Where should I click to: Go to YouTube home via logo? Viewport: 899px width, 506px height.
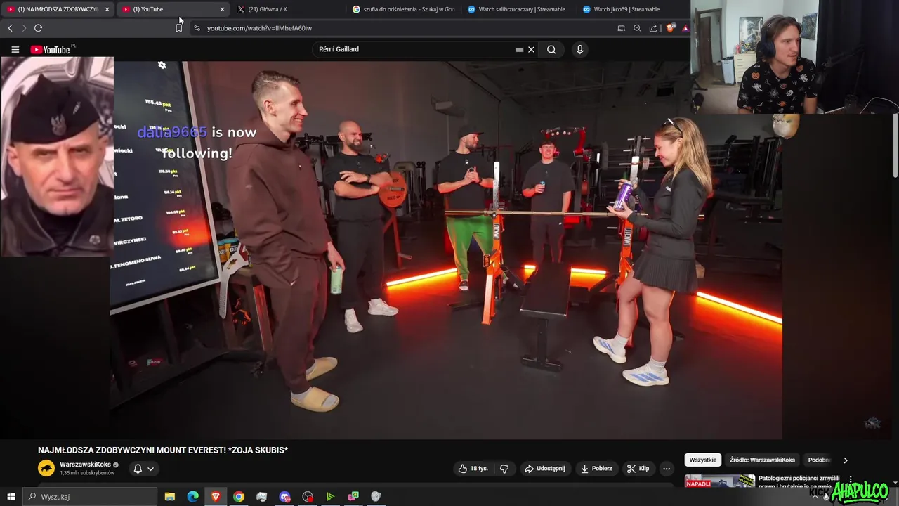(50, 49)
